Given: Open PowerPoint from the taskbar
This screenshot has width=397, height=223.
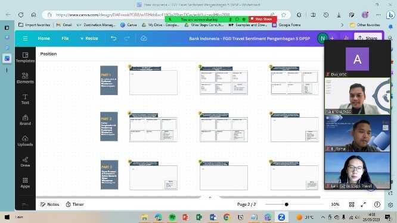Looking at the screenshot, I should tap(185, 217).
